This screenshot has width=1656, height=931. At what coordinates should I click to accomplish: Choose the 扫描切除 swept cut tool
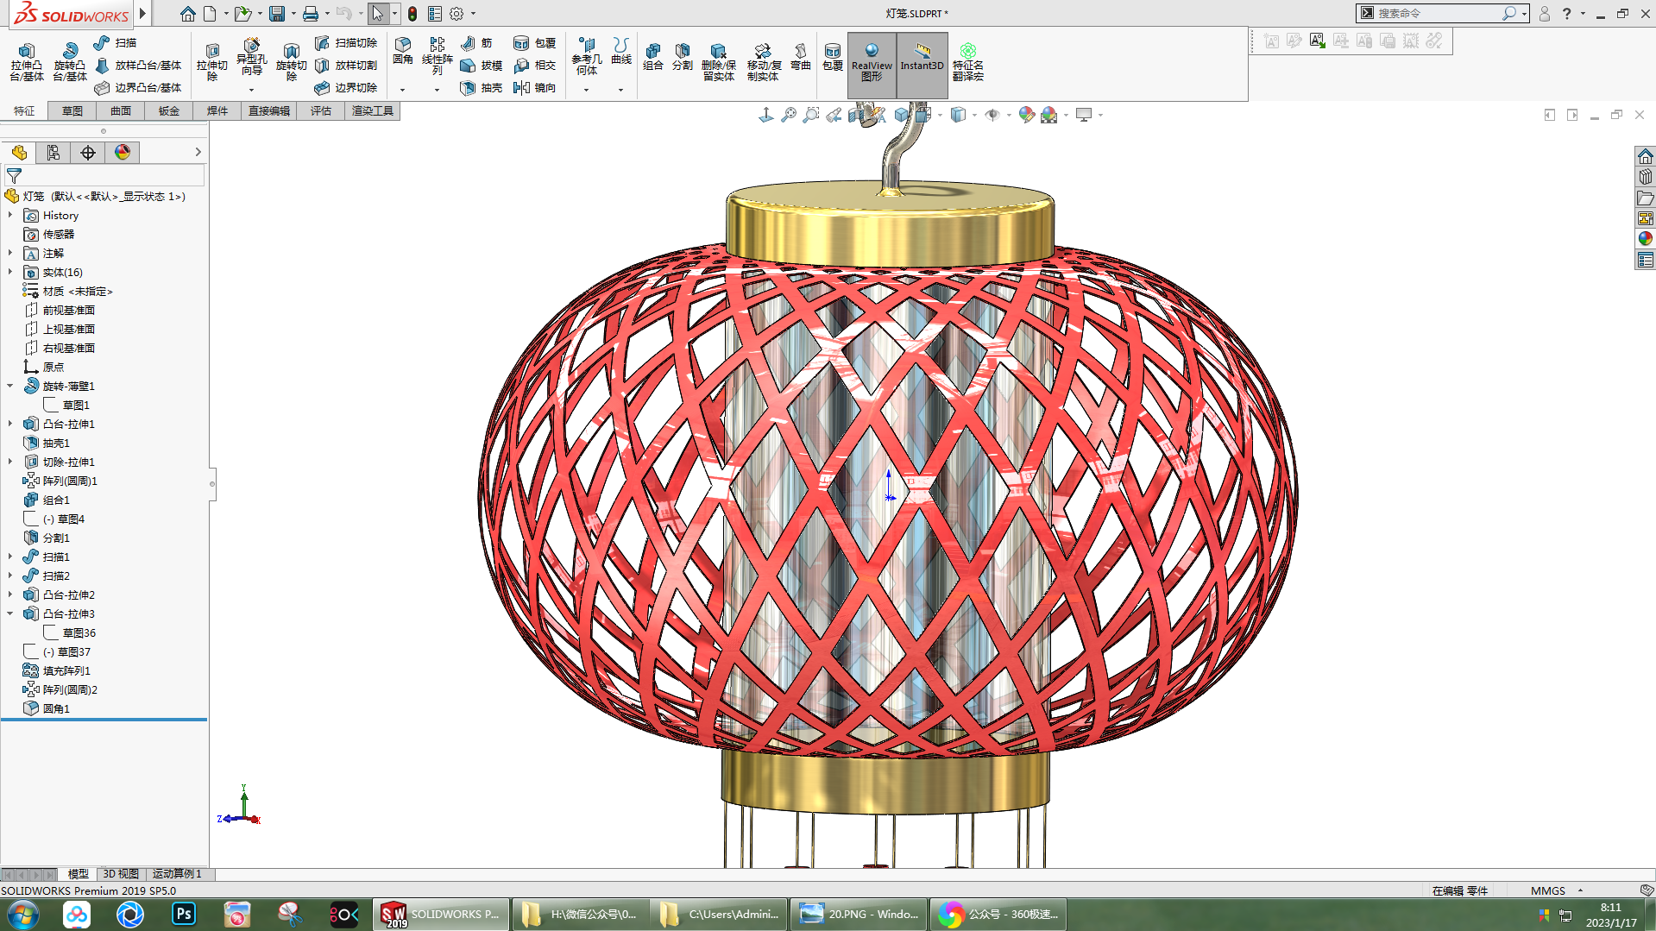[346, 42]
